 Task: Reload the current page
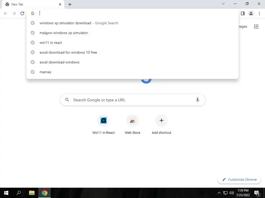22,13
